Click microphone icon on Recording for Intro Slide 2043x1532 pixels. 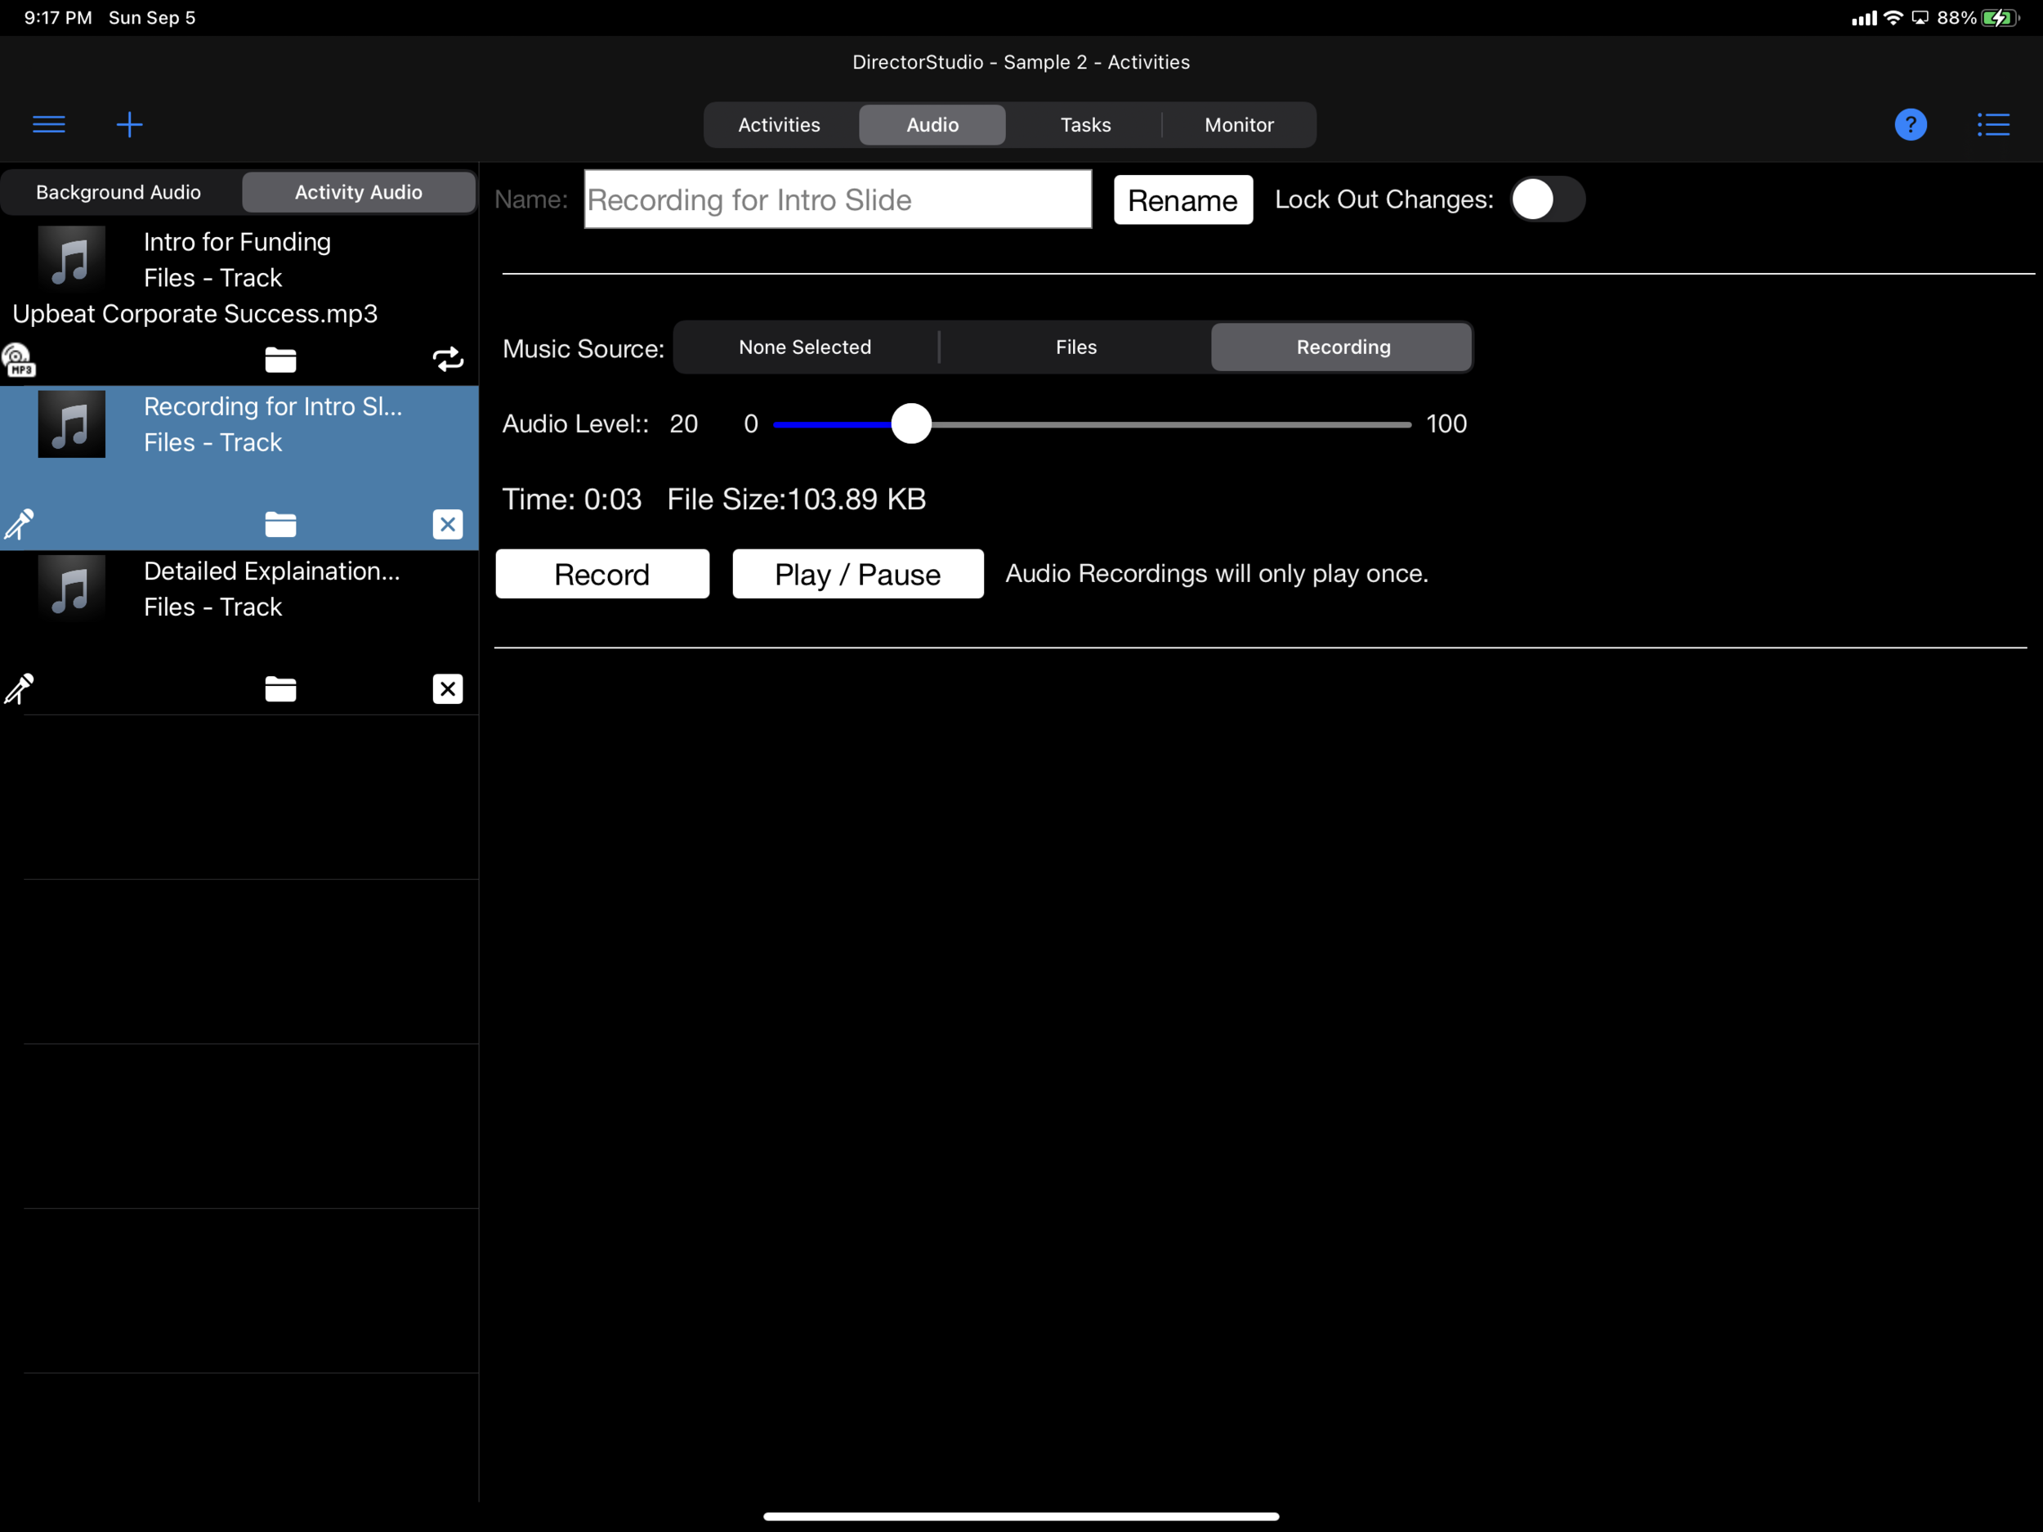[x=19, y=524]
